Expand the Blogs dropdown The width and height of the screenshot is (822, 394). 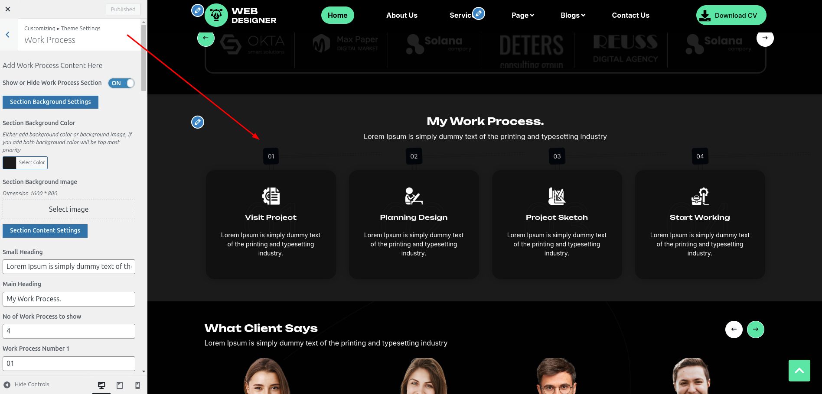[x=572, y=15]
